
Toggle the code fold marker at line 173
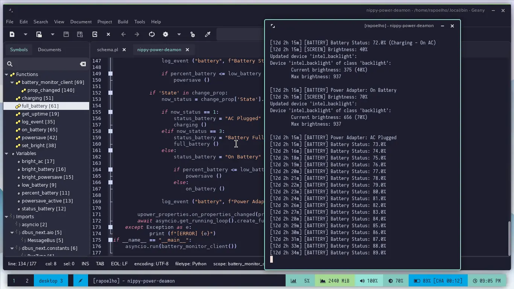click(x=110, y=227)
